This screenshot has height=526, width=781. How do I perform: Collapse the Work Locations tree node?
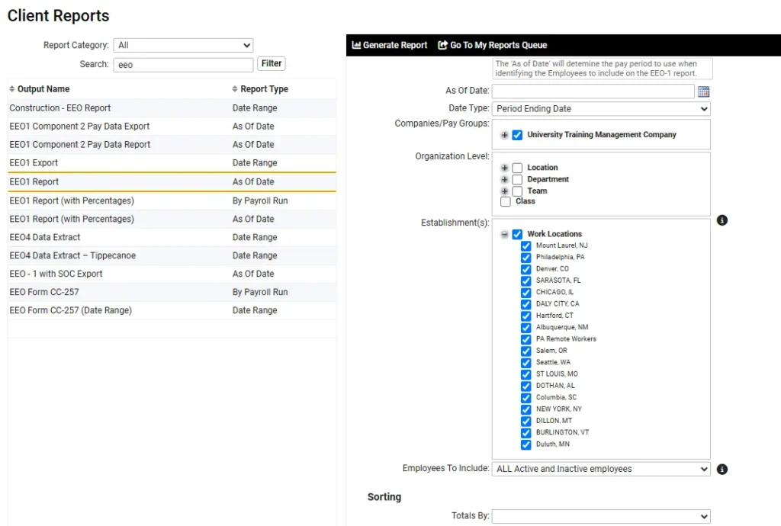pos(505,234)
